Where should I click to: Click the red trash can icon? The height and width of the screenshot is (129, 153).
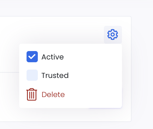coord(32,94)
